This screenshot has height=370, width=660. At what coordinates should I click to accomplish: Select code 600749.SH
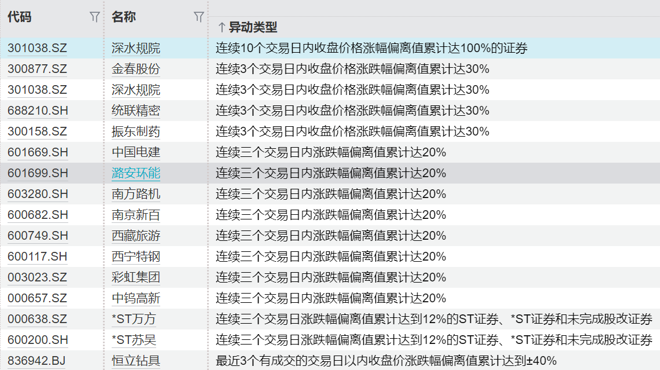point(38,236)
